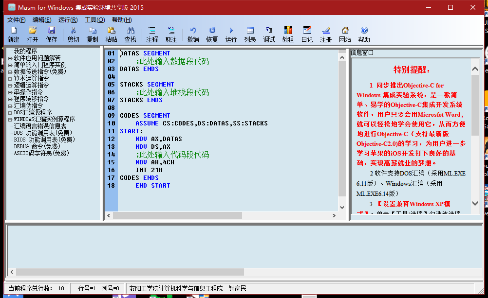The height and width of the screenshot is (298, 488).
Task: Open the 文件(F) menu
Action: (x=16, y=20)
